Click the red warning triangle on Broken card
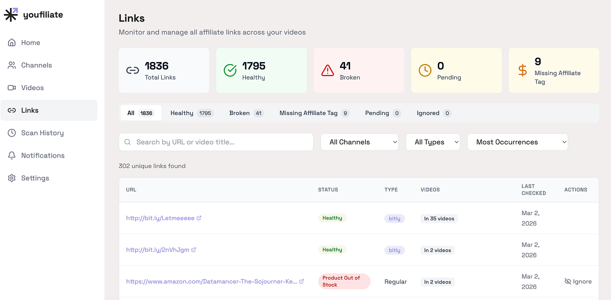This screenshot has width=611, height=300. click(328, 70)
